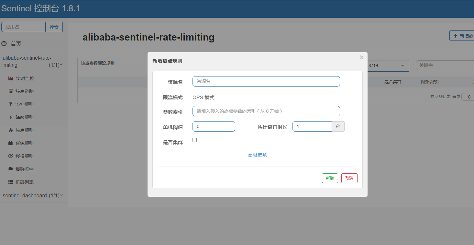Collapse the alibaba-sentinel-rate-limiting app chevron

(61, 65)
